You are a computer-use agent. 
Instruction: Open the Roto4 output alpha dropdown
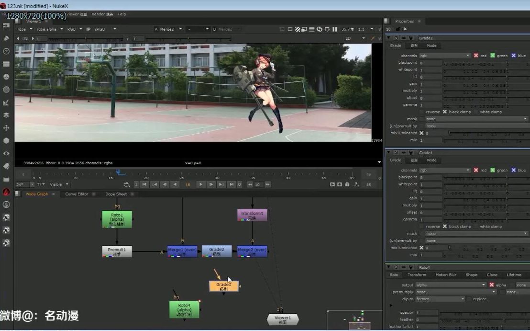pyautogui.click(x=451, y=285)
